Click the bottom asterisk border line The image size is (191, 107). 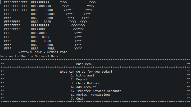95,102
